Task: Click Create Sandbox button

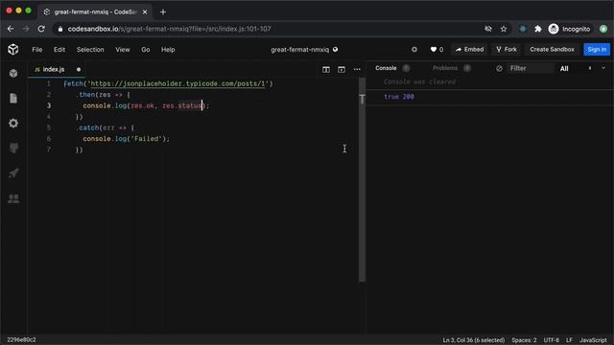Action: click(553, 49)
